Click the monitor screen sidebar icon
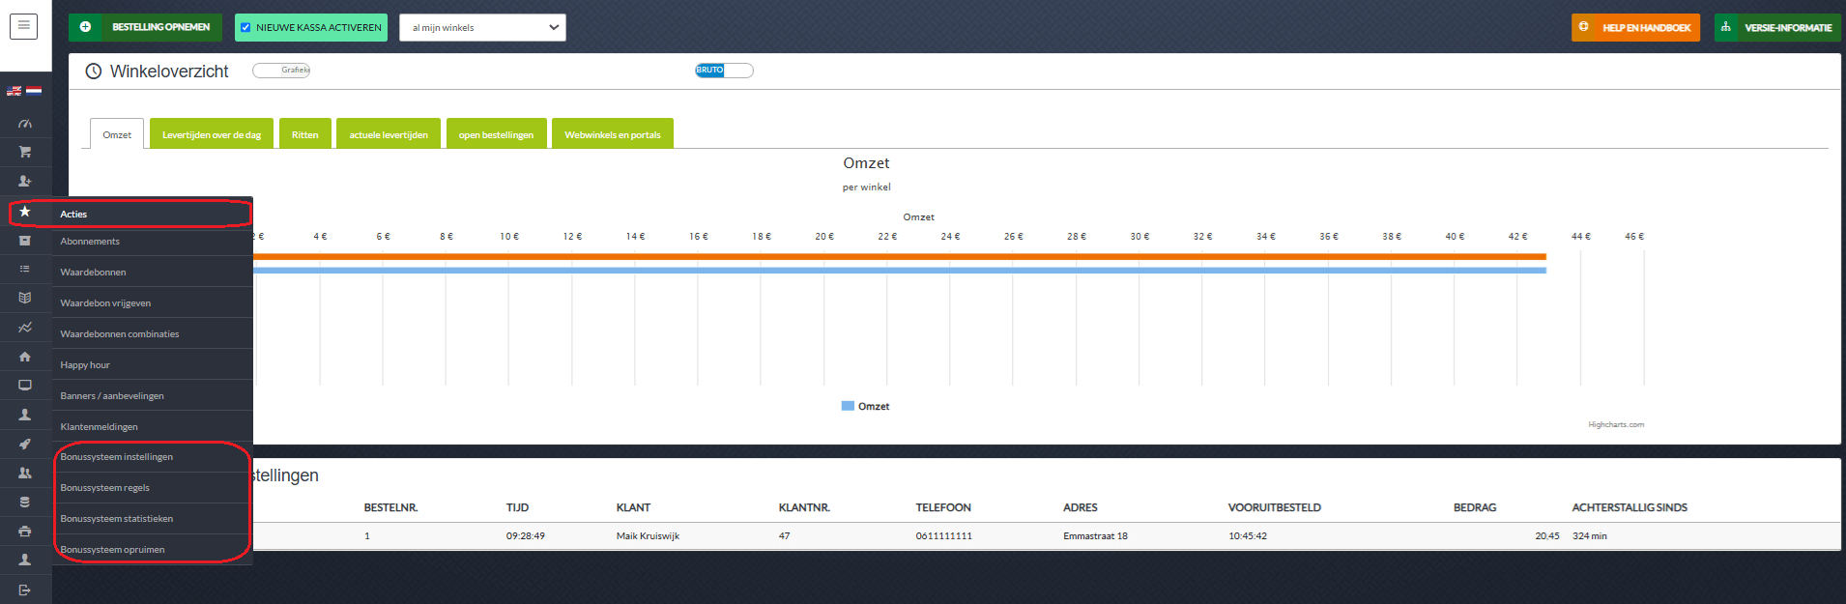The height and width of the screenshot is (604, 1846). [x=25, y=385]
